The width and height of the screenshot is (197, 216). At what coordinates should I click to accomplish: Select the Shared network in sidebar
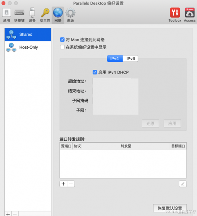[28, 35]
